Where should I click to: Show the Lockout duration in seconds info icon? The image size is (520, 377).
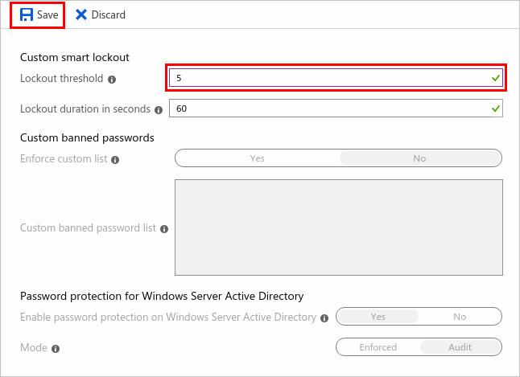coord(159,110)
